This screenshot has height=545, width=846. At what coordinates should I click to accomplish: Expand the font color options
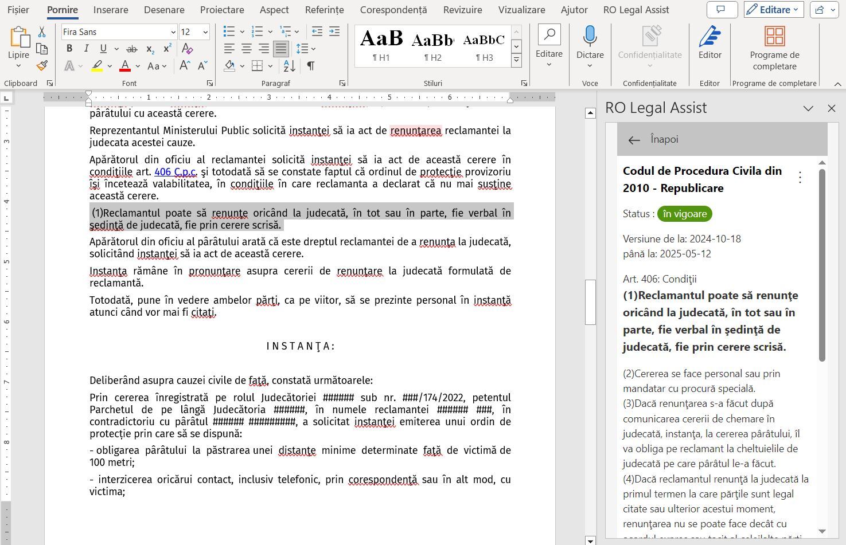[138, 66]
